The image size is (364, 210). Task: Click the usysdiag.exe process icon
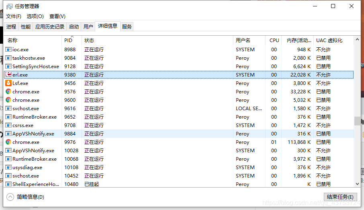(x=8, y=168)
